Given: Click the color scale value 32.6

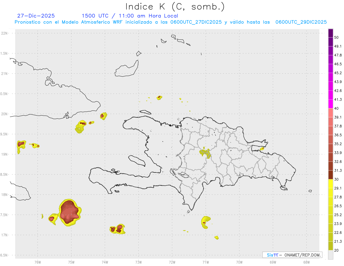Looking at the screenshot, I should 338,162.
